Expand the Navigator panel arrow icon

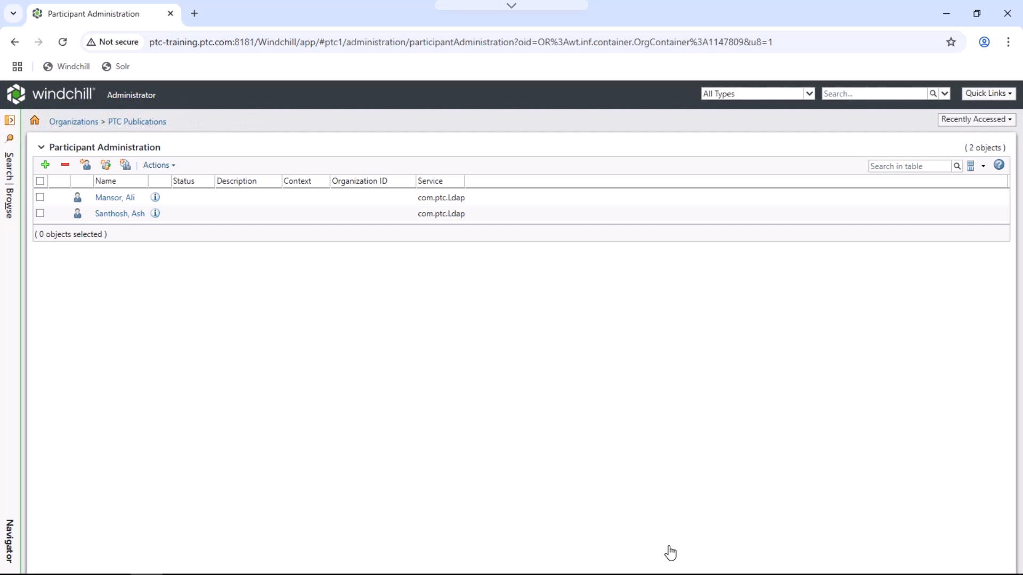click(10, 120)
